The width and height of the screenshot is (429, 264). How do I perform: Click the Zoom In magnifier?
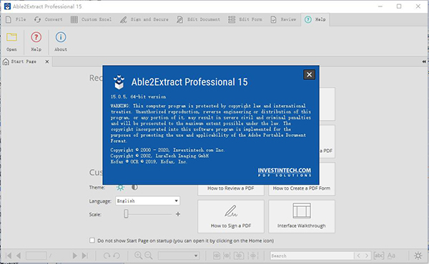(x=139, y=255)
